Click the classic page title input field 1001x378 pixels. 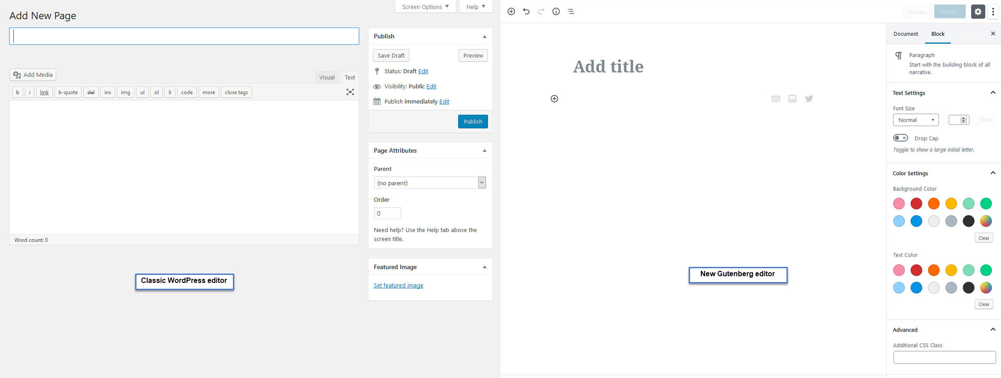[184, 36]
